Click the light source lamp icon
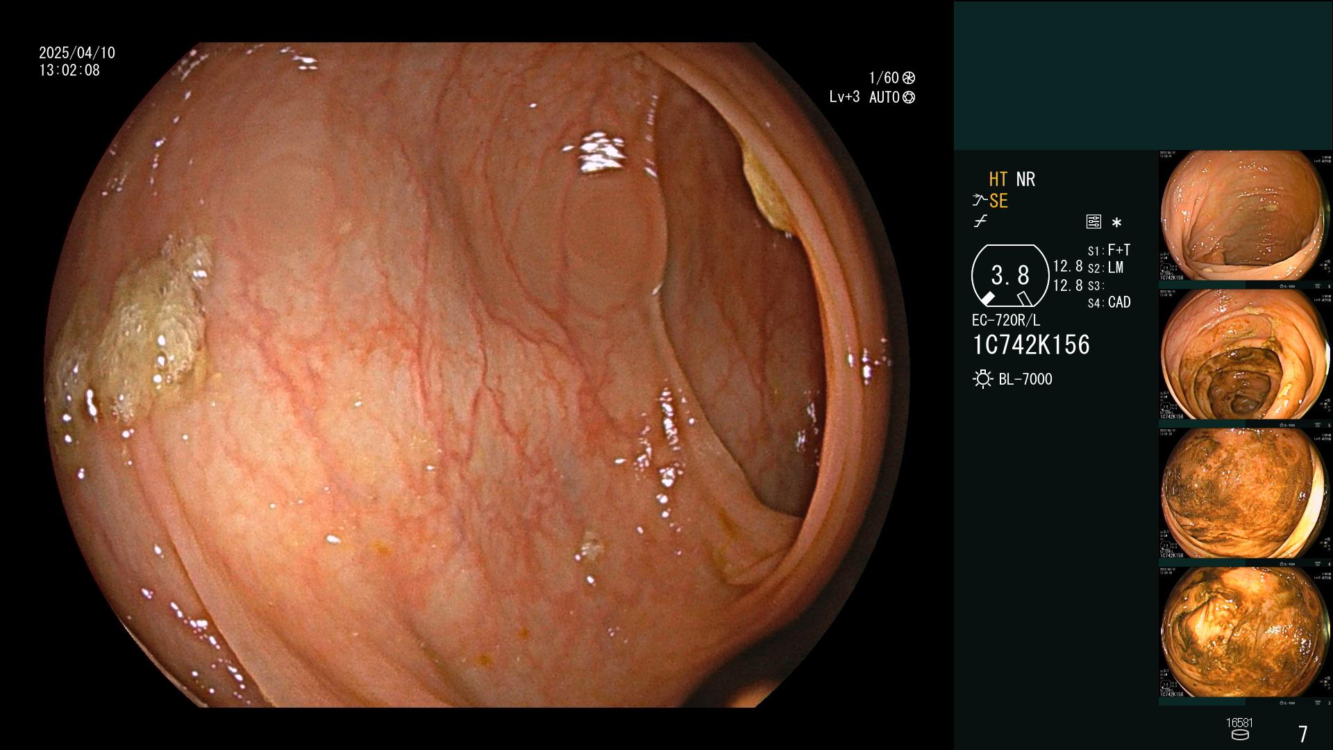1333x750 pixels. (x=982, y=379)
